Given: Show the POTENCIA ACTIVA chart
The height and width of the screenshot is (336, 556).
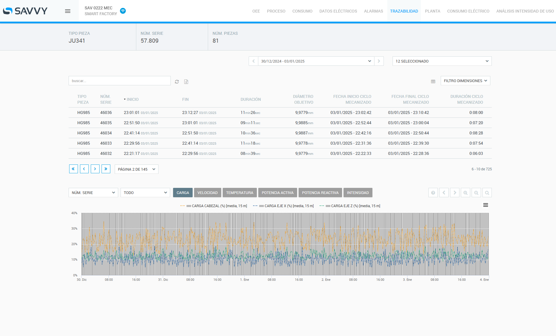Looking at the screenshot, I should [278, 193].
